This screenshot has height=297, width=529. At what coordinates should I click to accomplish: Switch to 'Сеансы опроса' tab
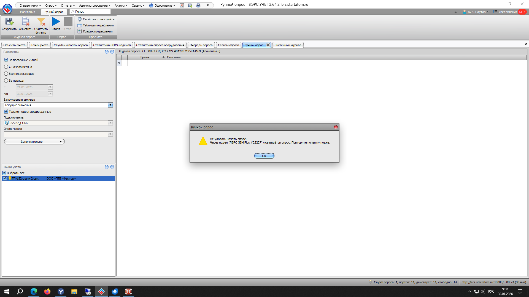[228, 45]
